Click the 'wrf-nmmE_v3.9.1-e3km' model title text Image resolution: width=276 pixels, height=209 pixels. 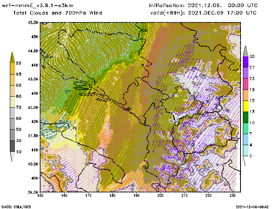[x=37, y=6]
